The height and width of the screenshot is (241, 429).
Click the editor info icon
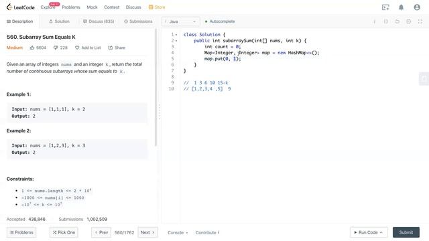[374, 21]
